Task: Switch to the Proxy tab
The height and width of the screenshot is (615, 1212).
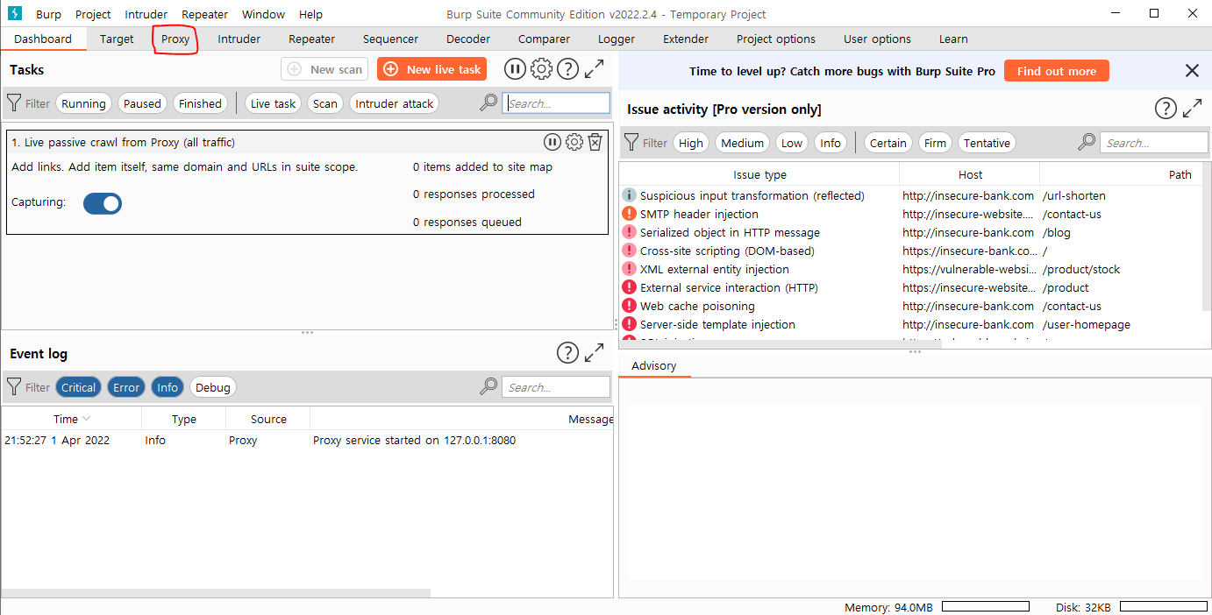Action: click(175, 39)
